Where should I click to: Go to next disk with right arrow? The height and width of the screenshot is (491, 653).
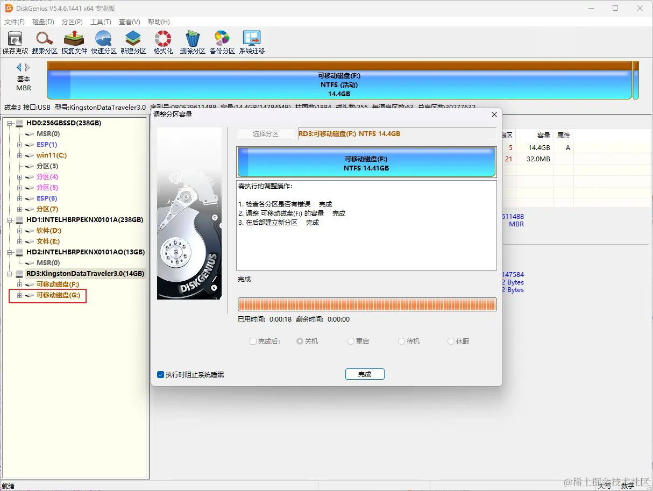coord(27,67)
